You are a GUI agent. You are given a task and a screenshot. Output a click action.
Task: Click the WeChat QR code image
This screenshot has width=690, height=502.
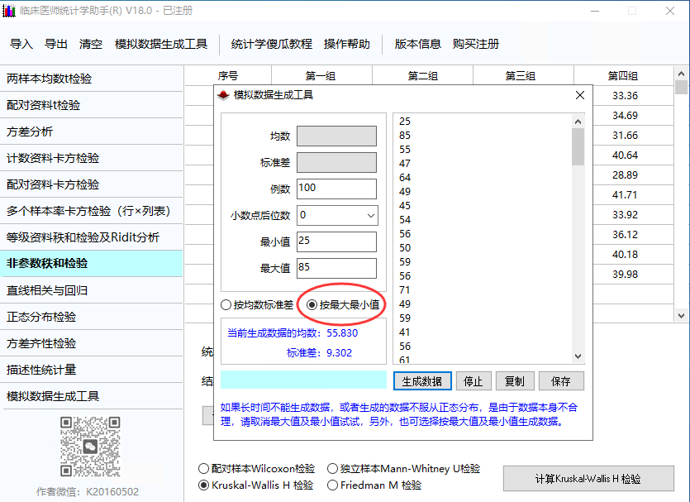(90, 447)
